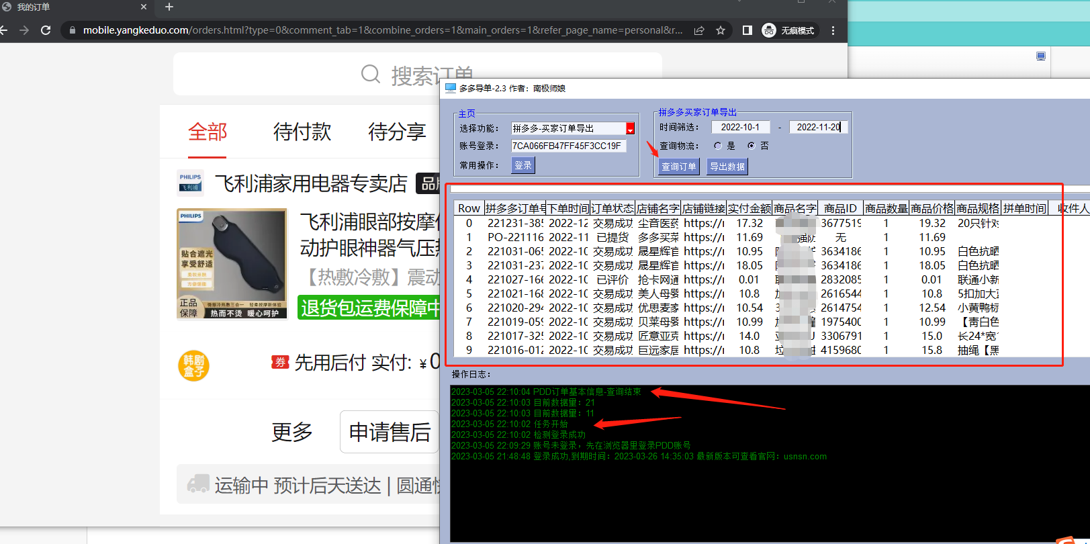Click the share page icon in address bar

click(x=699, y=30)
